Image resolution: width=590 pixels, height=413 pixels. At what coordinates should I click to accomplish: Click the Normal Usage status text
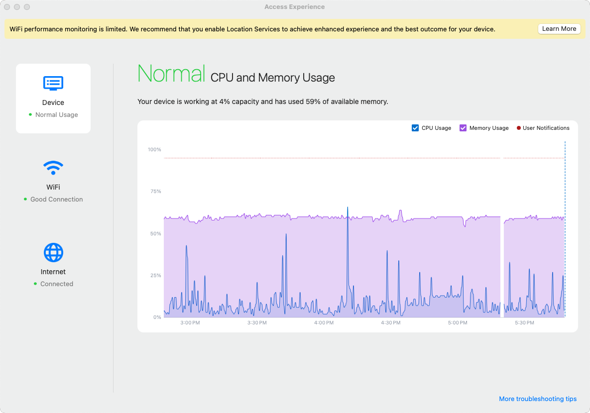tap(57, 115)
